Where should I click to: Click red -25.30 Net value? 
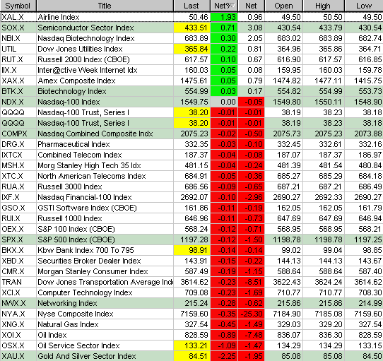(x=252, y=314)
